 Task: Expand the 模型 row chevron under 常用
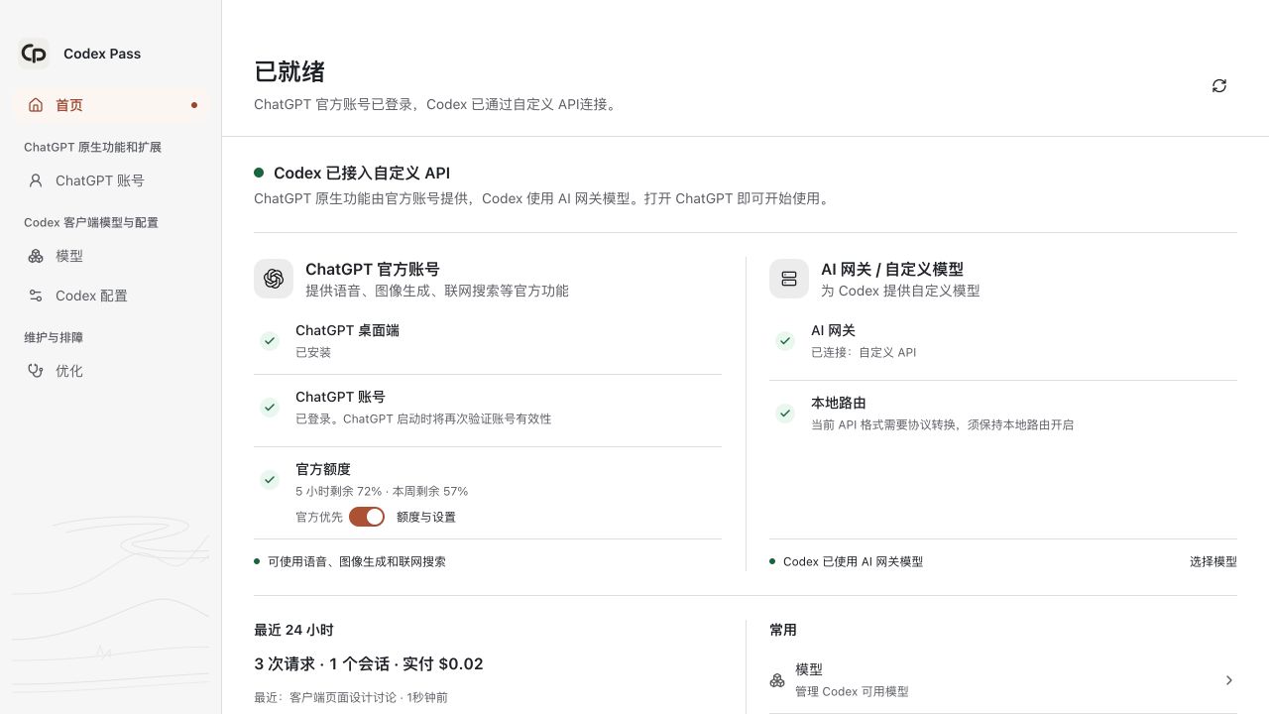(x=1228, y=680)
